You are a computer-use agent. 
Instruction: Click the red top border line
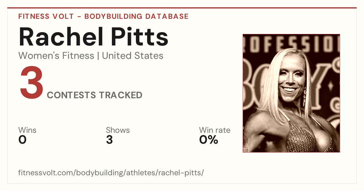pyautogui.click(x=182, y=8)
